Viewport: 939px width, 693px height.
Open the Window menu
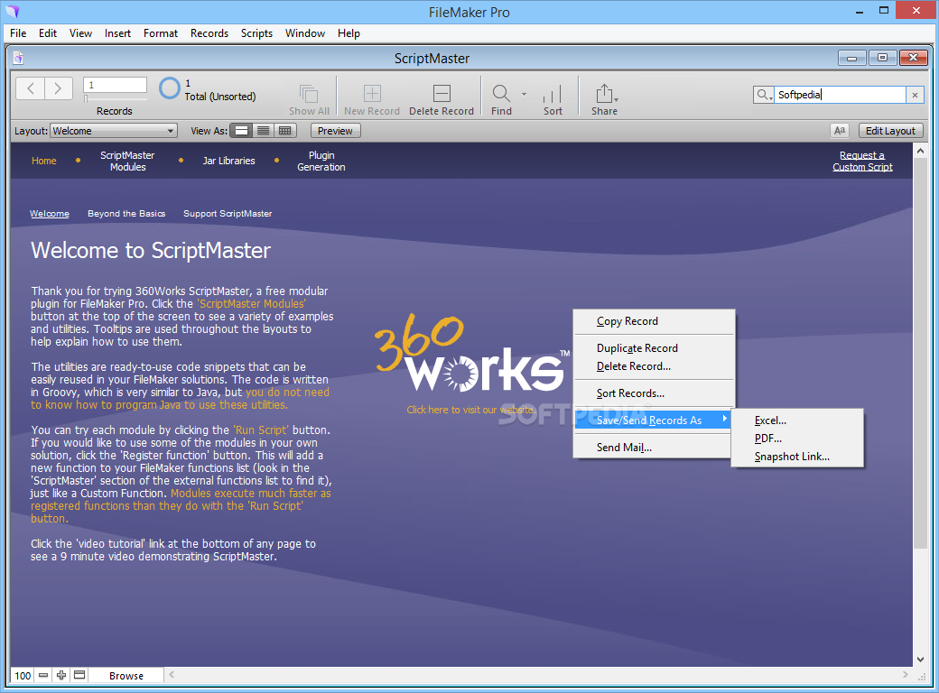click(305, 33)
